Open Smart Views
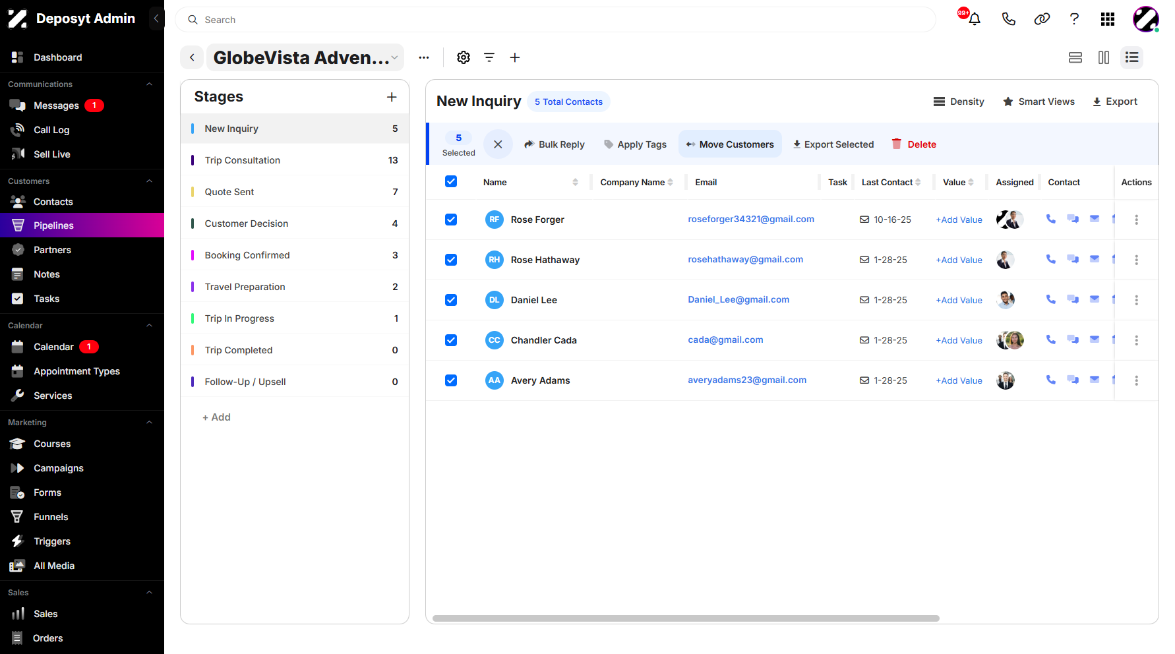Image resolution: width=1175 pixels, height=654 pixels. [1039, 102]
